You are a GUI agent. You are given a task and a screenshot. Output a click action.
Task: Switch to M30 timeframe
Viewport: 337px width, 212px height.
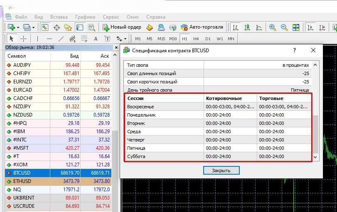(173, 39)
